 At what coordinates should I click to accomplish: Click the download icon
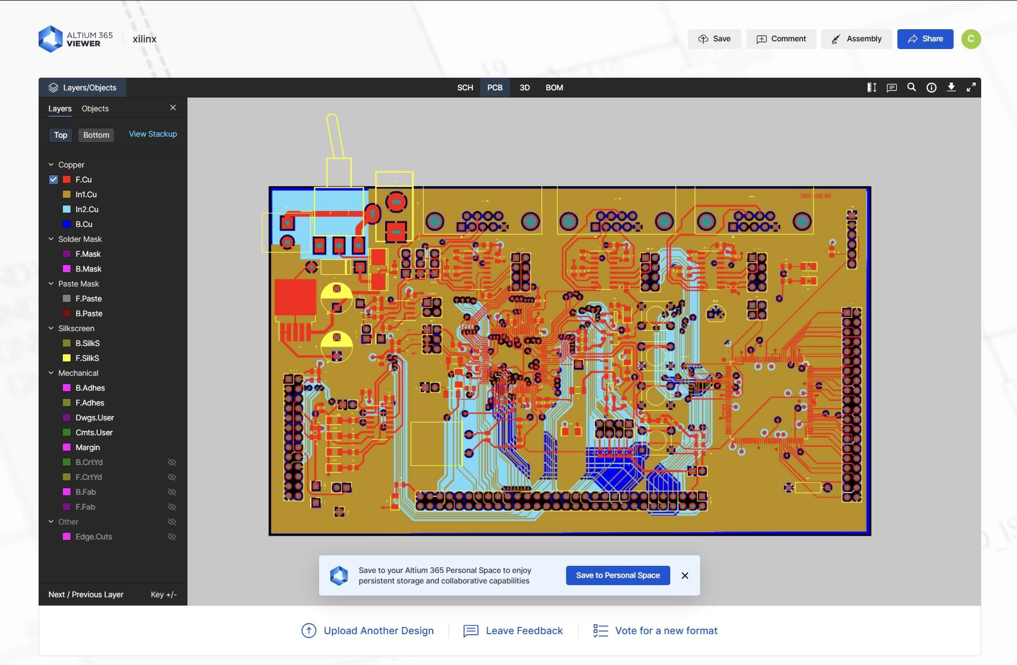(x=951, y=88)
